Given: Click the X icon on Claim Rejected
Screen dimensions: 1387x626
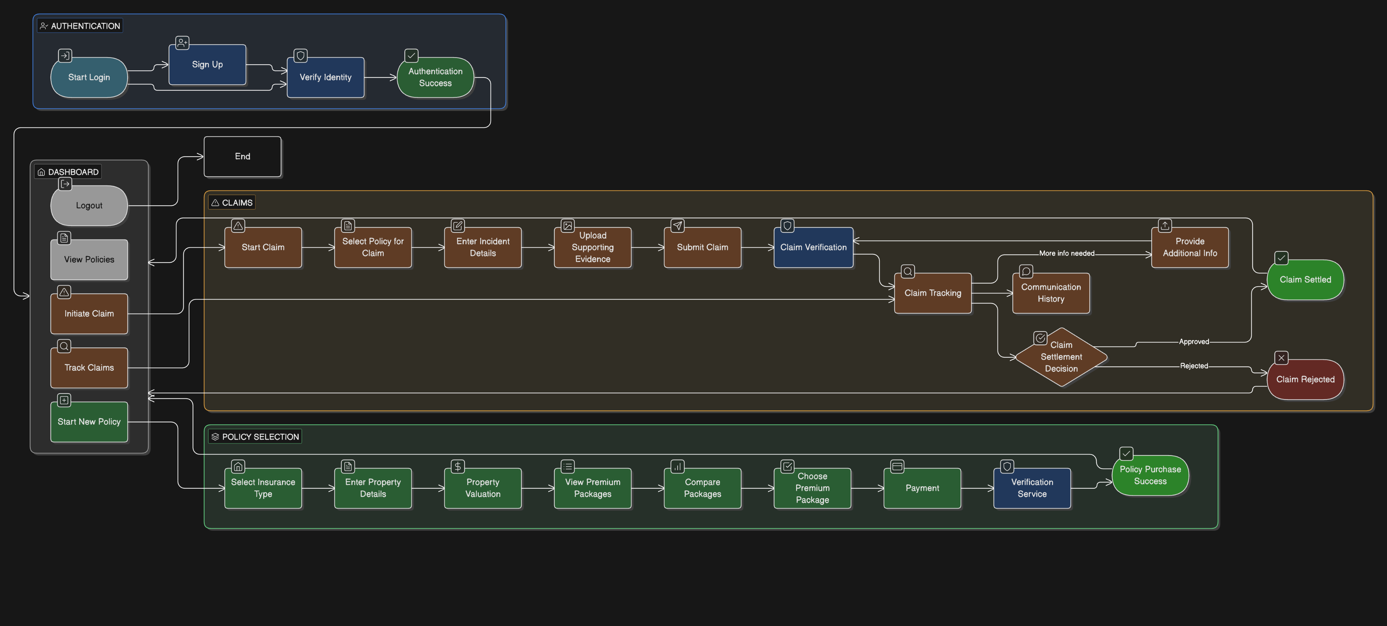Looking at the screenshot, I should click(x=1281, y=358).
